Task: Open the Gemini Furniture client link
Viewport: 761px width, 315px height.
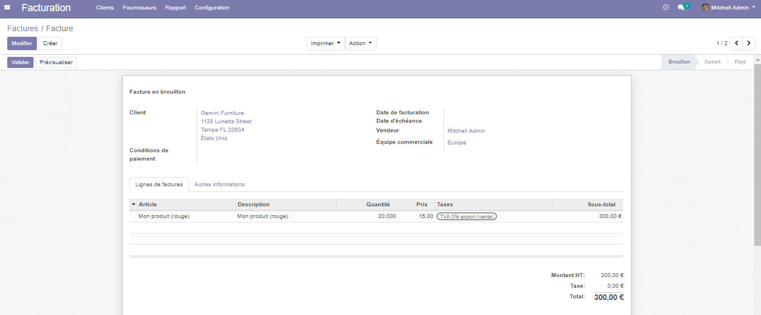Action: pos(222,113)
